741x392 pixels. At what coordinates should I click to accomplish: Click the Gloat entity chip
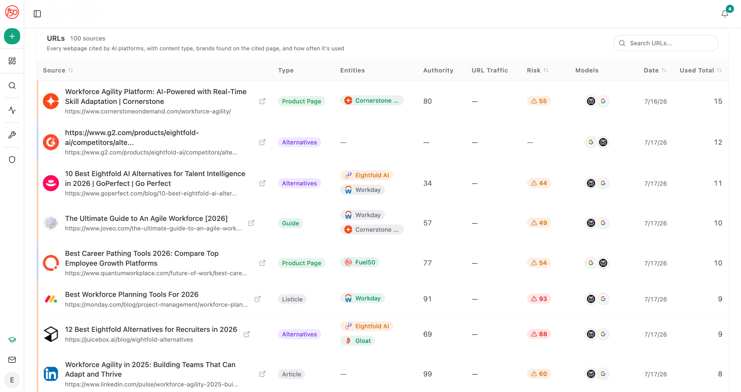358,341
